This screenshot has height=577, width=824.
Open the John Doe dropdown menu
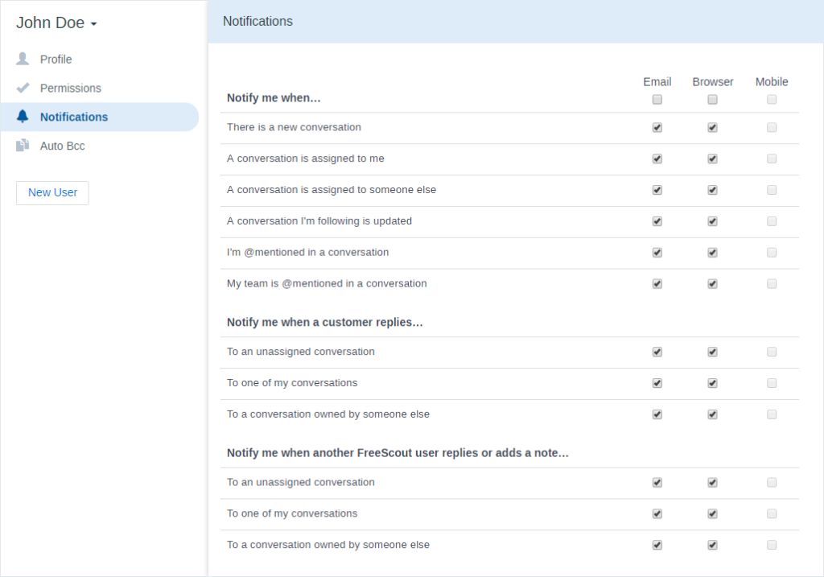pyautogui.click(x=56, y=23)
